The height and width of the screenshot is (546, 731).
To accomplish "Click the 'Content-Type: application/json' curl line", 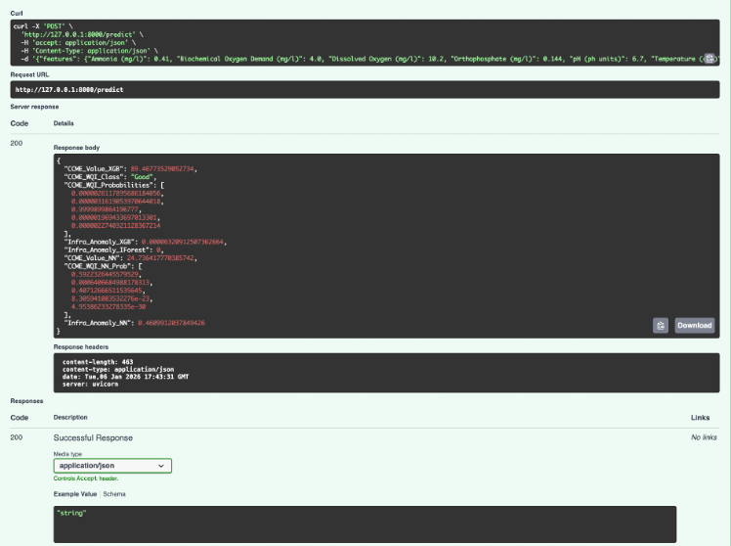I will pos(90,51).
